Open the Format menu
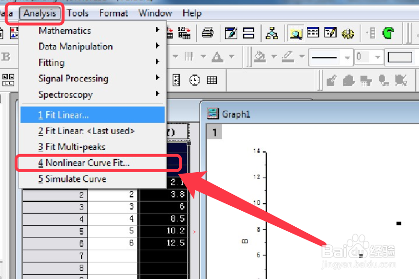The width and height of the screenshot is (419, 279). (x=114, y=13)
